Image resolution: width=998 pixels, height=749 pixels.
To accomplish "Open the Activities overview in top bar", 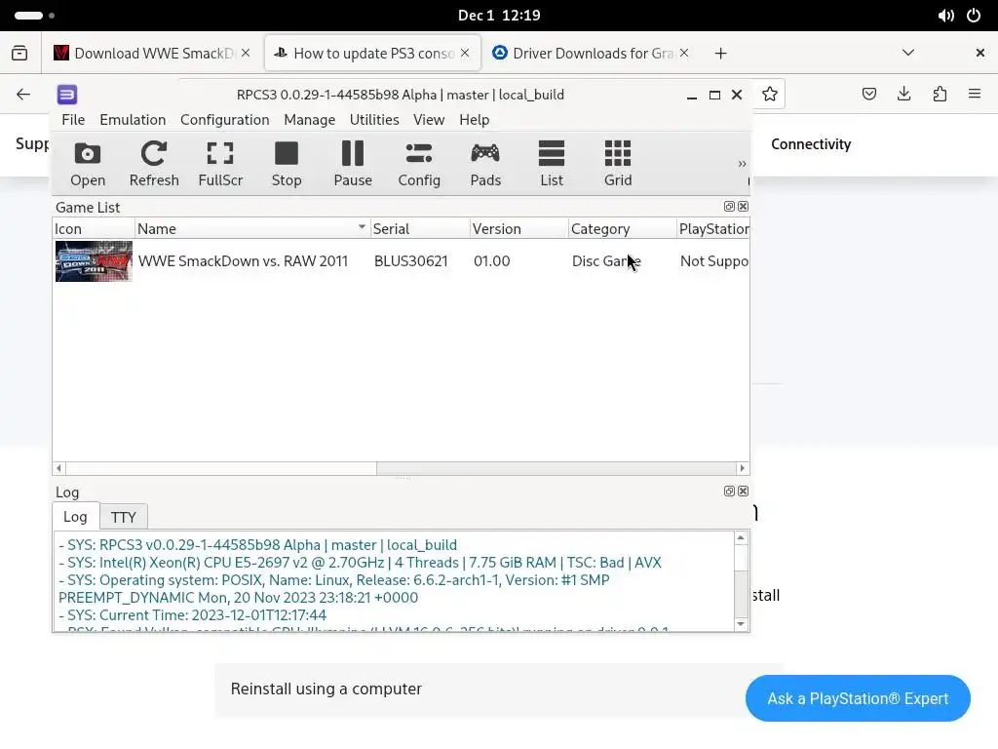I will (x=34, y=16).
